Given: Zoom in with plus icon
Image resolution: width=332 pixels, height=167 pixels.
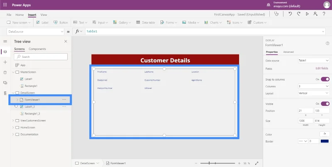Looking at the screenshot, I should [x=239, y=163].
